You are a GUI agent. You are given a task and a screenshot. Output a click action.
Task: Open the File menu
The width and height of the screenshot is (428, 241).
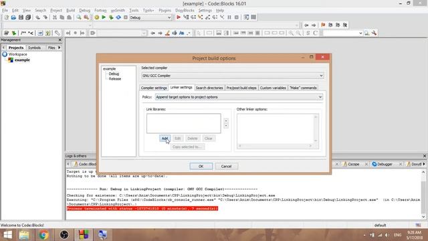5,11
